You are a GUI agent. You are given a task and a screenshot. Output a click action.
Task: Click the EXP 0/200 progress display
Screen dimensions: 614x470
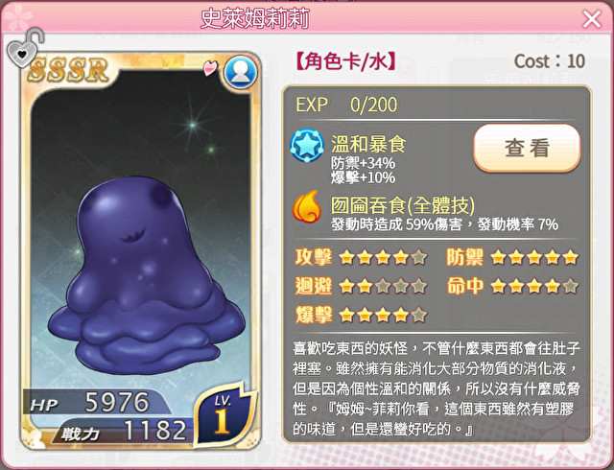click(346, 105)
